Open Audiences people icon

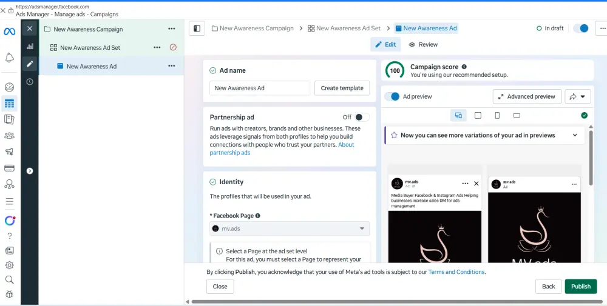[x=9, y=136]
